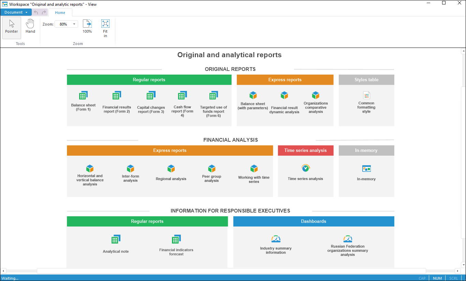466x281 pixels.
Task: Open Balance sheet (Form 1) report icon
Action: coord(83,96)
